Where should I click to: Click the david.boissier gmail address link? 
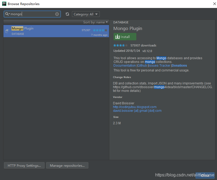(x=137, y=111)
